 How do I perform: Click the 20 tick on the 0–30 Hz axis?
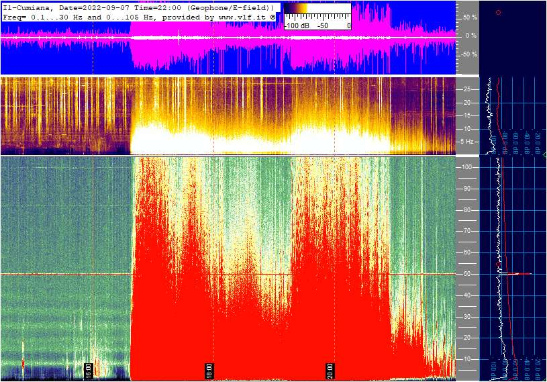[x=466, y=103]
